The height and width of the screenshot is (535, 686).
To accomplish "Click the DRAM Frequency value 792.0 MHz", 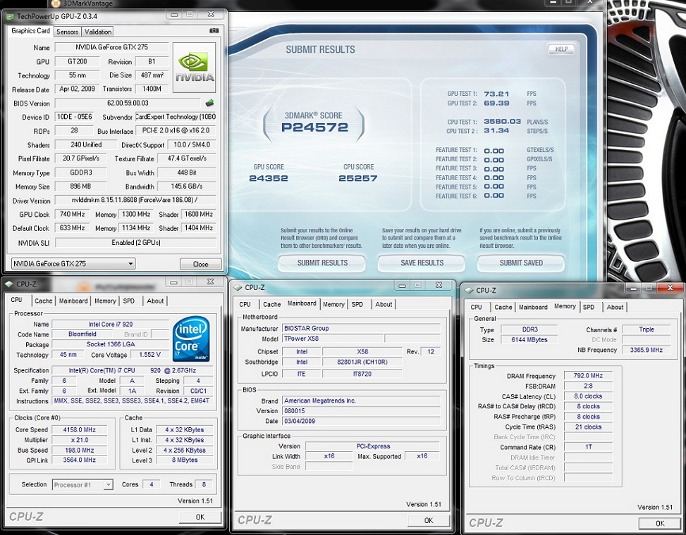I will click(x=588, y=376).
